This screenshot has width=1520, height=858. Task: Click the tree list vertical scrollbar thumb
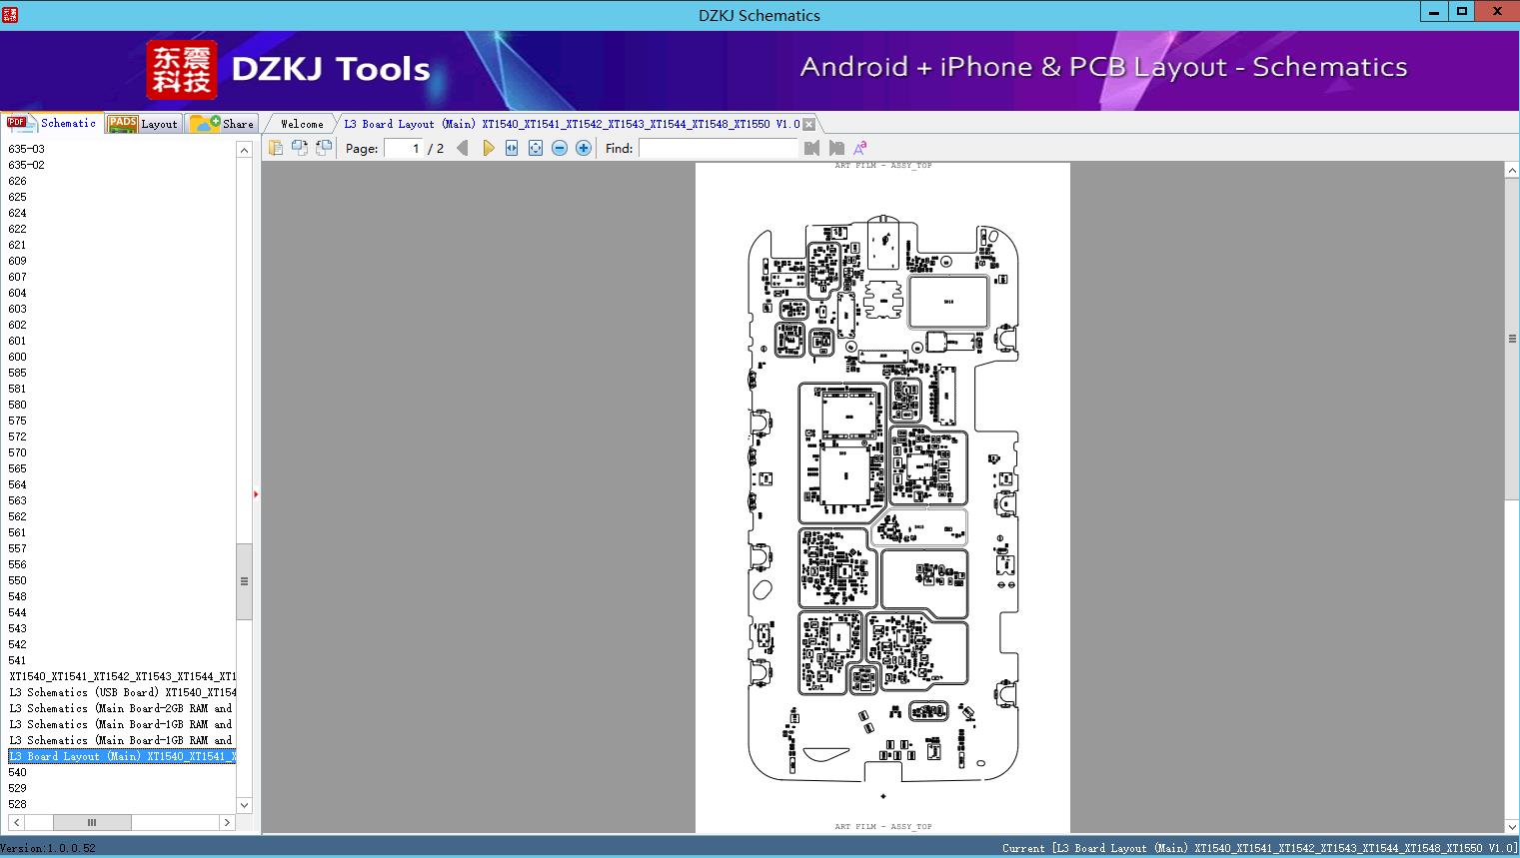(244, 581)
